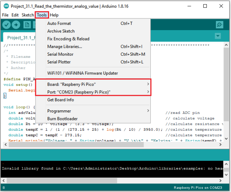
Task: Click the Upload arrow button
Action: coord(16,25)
